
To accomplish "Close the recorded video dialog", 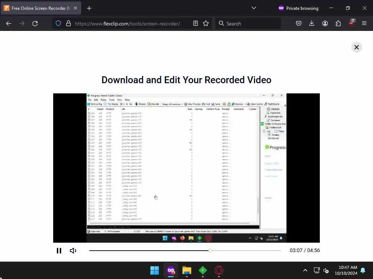I will point(356,47).
